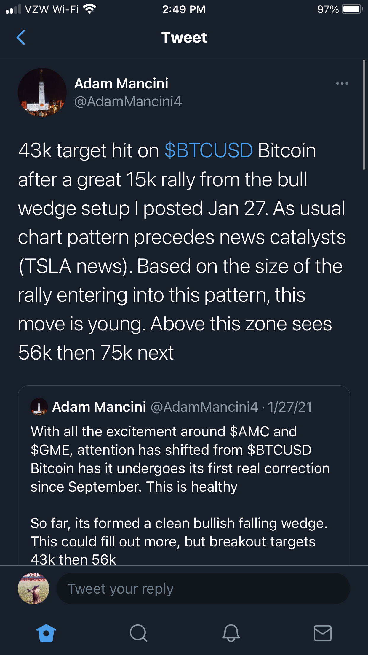Tap the cellular signal bars icon

point(13,9)
